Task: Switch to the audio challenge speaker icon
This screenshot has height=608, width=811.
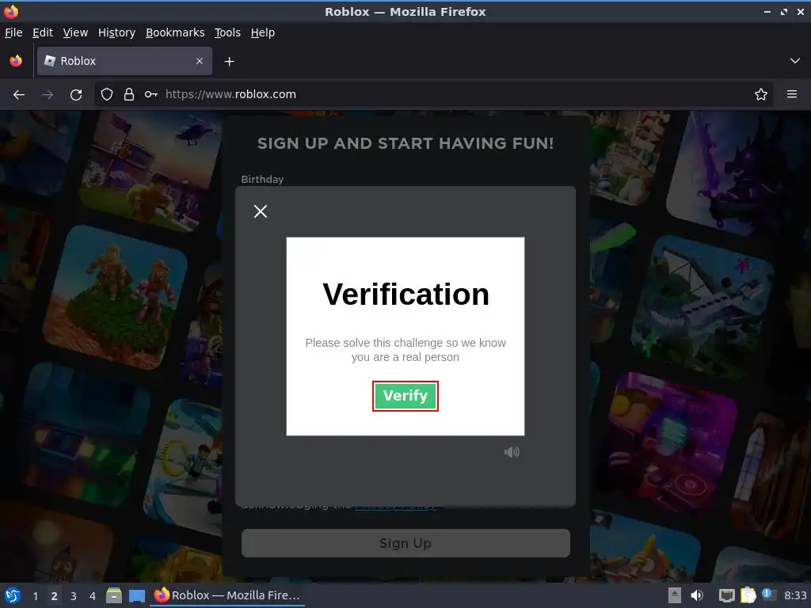Action: [x=512, y=452]
